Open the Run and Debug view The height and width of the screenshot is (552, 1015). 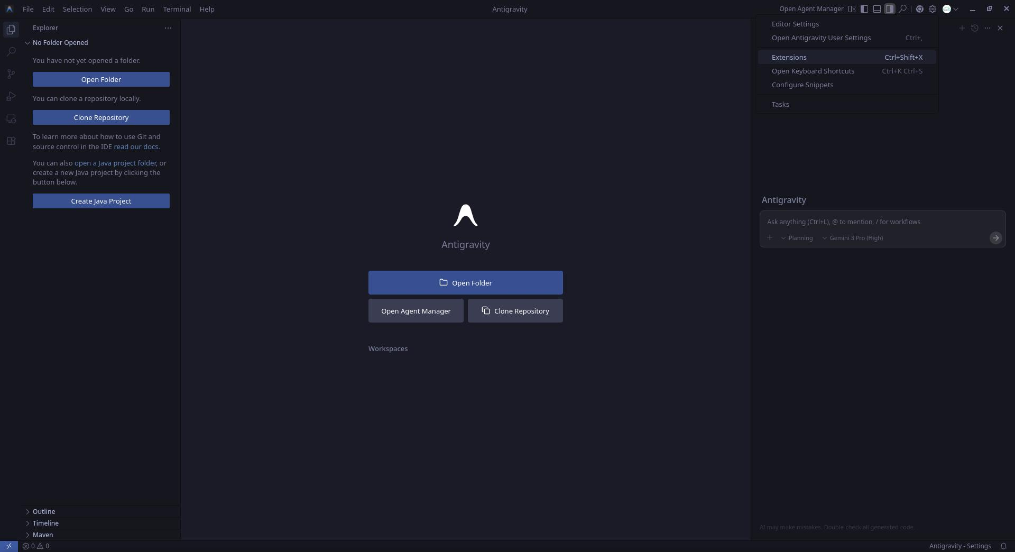[11, 96]
